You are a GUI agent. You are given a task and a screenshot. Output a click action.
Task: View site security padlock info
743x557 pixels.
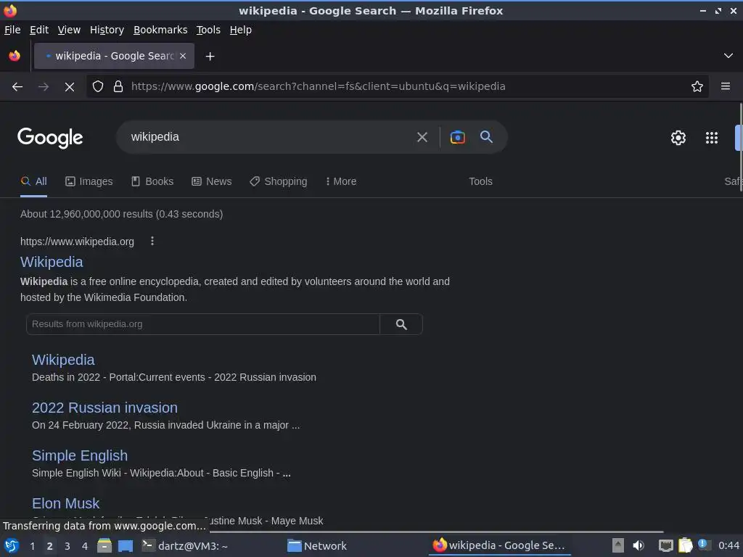(x=118, y=87)
